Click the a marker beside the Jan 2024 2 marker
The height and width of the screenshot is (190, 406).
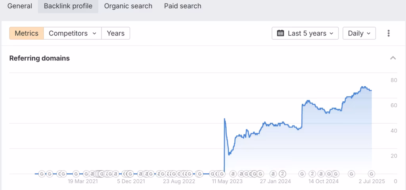tap(273, 174)
